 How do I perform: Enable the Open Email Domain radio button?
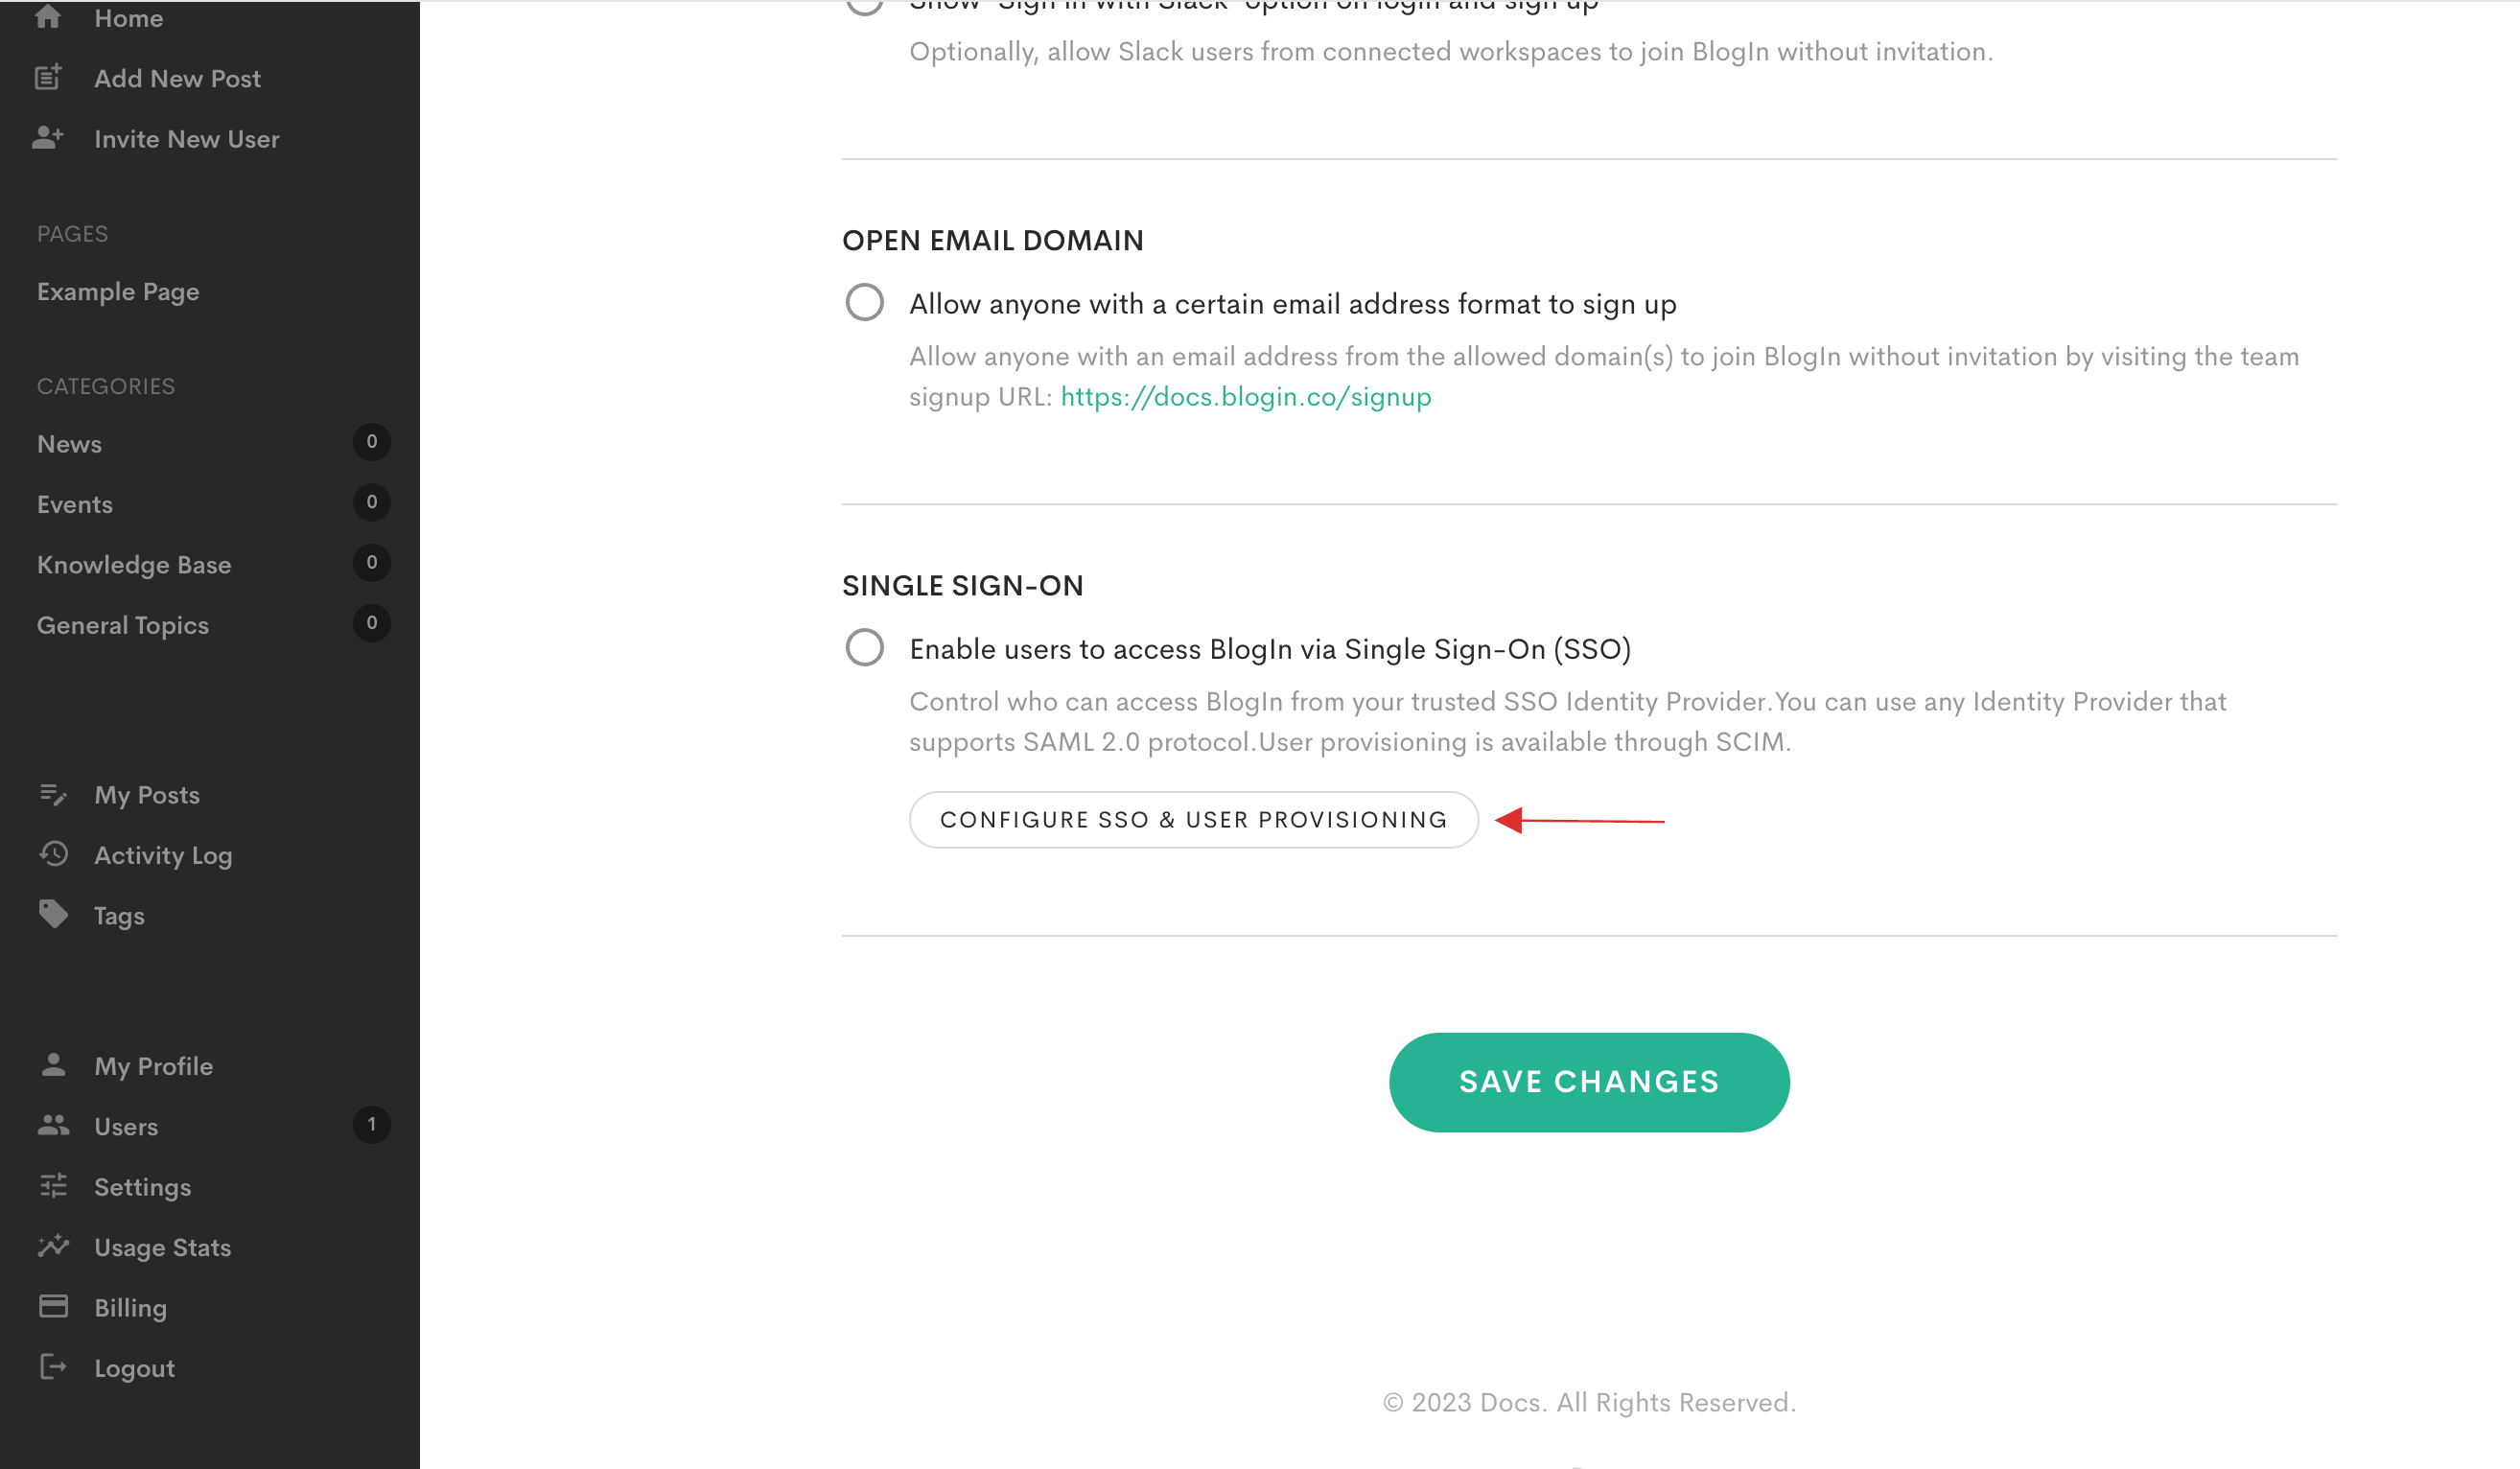click(864, 303)
